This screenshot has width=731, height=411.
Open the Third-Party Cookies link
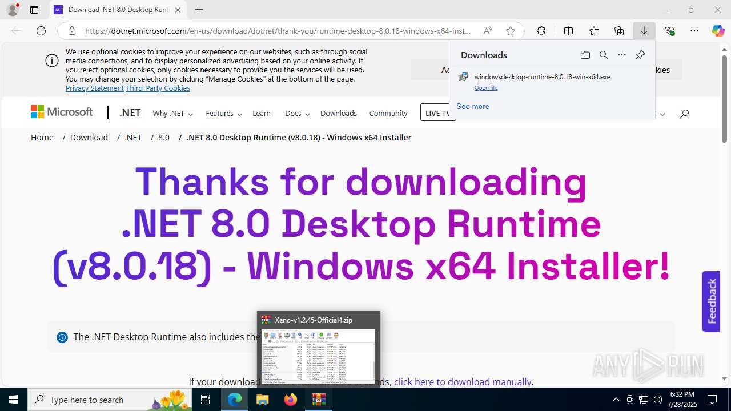pos(158,88)
